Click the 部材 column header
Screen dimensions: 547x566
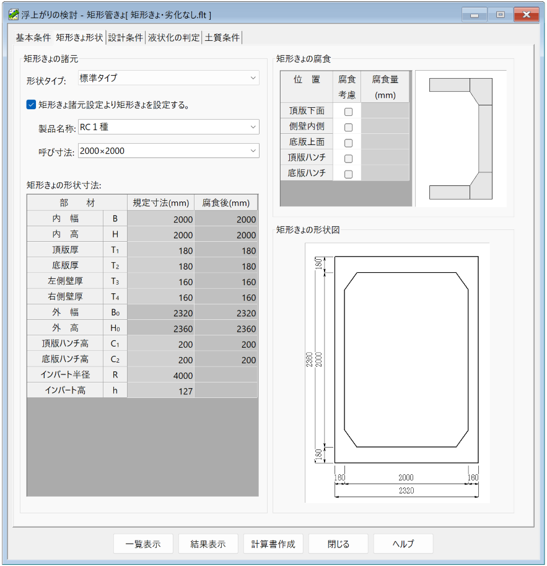point(77,203)
